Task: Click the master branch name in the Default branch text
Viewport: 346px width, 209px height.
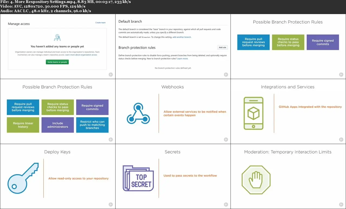Action: (147, 37)
